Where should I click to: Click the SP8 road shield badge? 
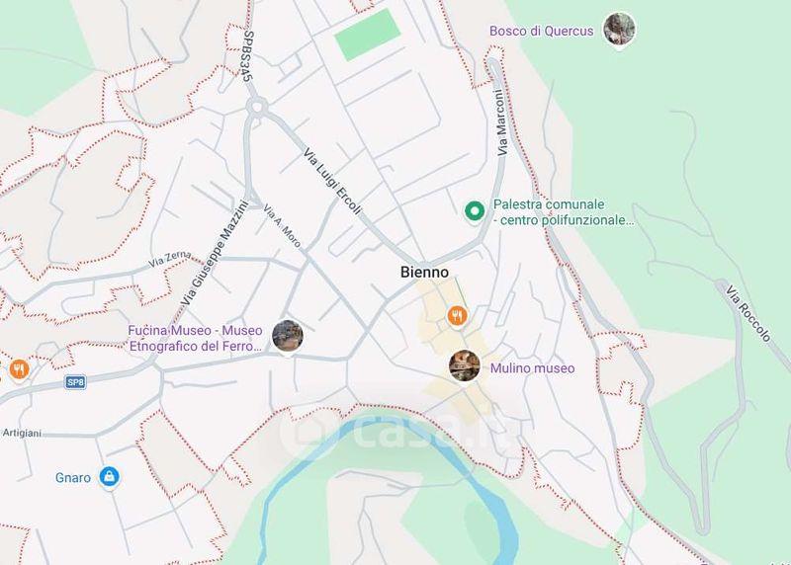(x=76, y=382)
